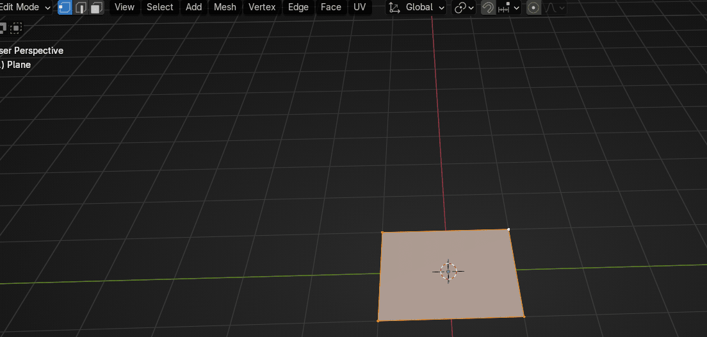Open the Edit Mode dropdown
This screenshot has width=707, height=337.
click(26, 7)
